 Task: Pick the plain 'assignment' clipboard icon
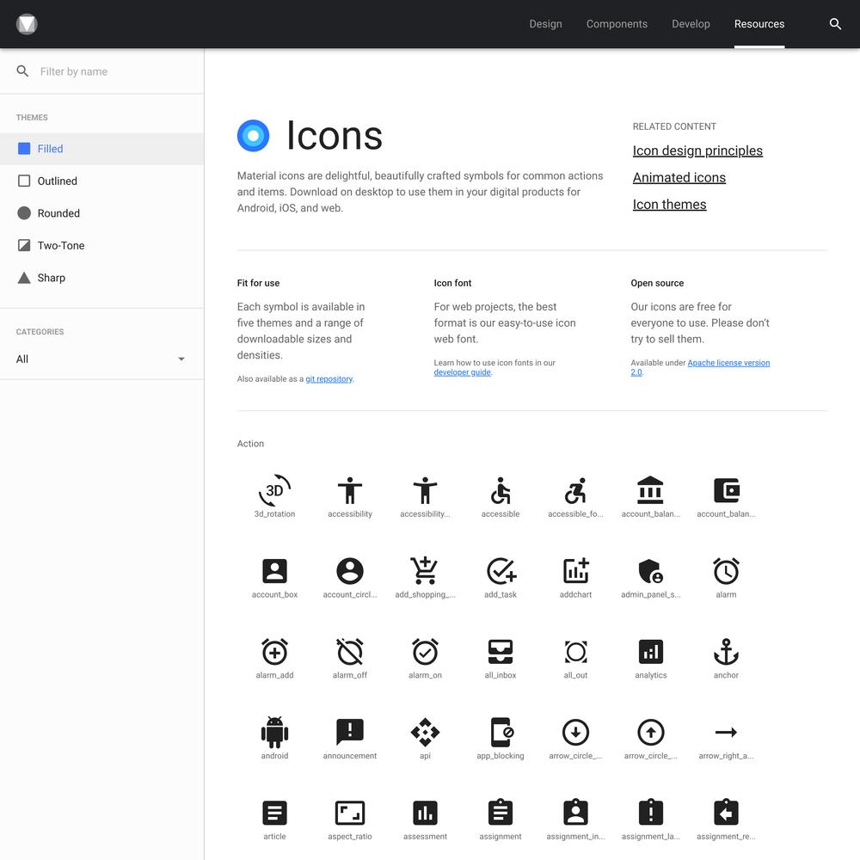pyautogui.click(x=501, y=813)
